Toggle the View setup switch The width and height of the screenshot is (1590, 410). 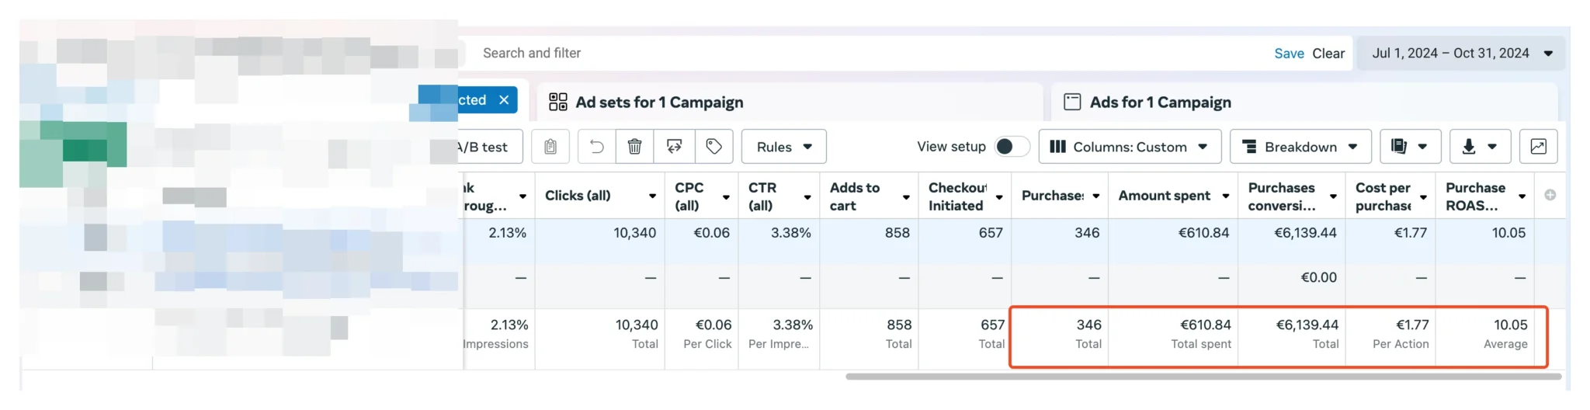click(1011, 147)
